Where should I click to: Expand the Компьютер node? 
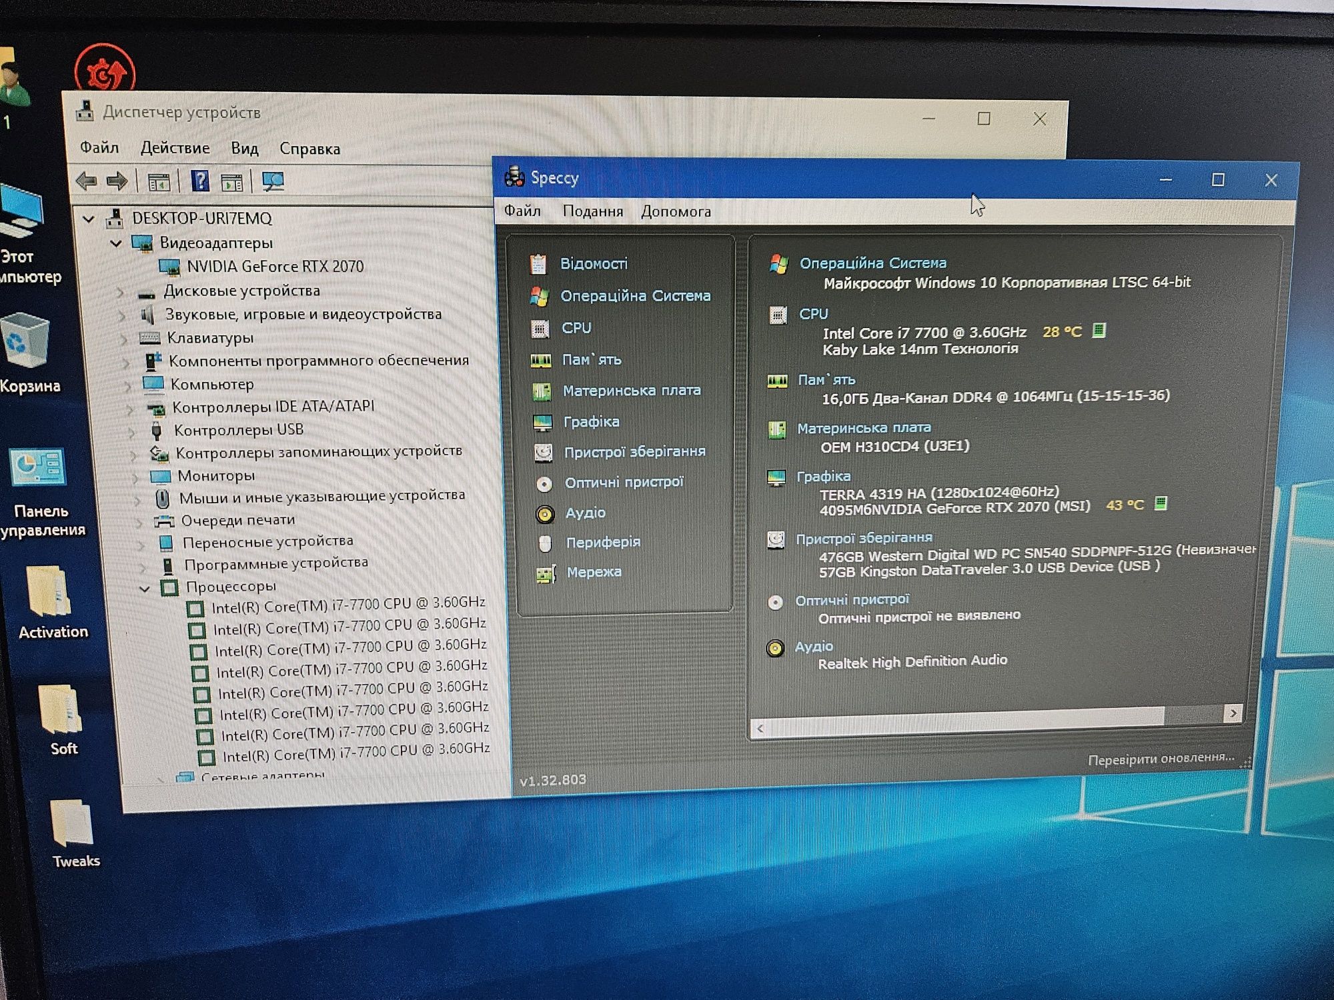129,385
